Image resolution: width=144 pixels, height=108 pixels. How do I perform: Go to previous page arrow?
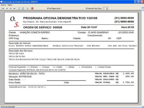click(x=7, y=8)
